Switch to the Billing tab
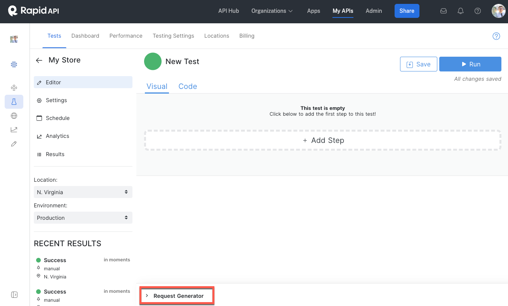Image resolution: width=508 pixels, height=306 pixels. (247, 36)
